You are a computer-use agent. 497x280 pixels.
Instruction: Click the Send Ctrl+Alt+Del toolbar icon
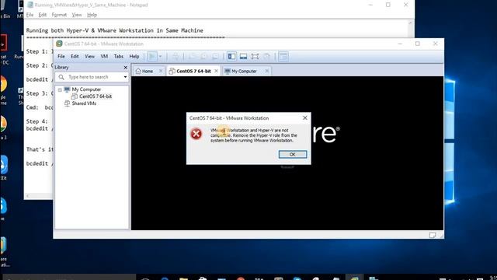[175, 57]
